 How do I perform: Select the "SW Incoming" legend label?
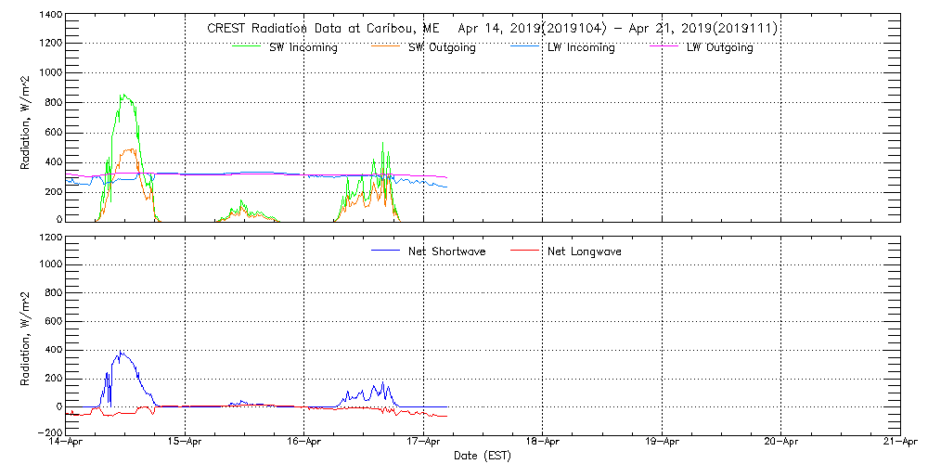tap(303, 48)
